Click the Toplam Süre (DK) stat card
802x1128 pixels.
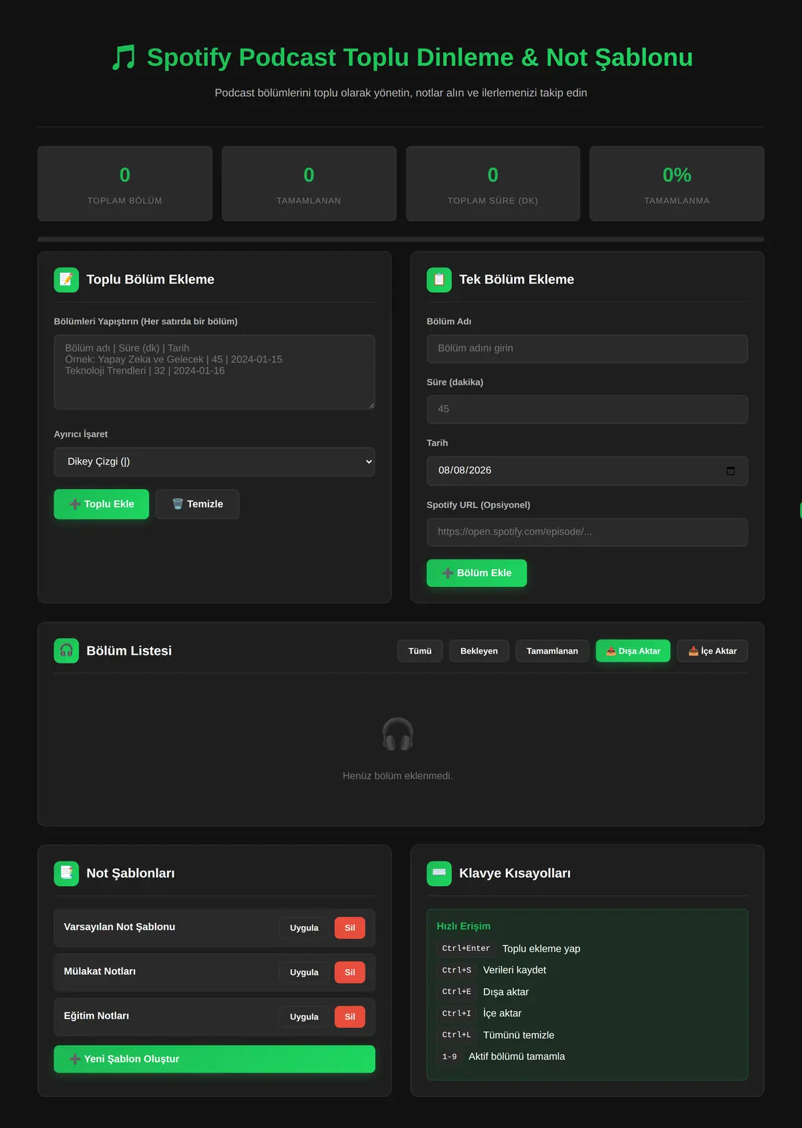point(493,184)
